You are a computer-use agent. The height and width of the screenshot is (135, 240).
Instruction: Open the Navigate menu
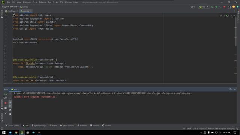27,3
